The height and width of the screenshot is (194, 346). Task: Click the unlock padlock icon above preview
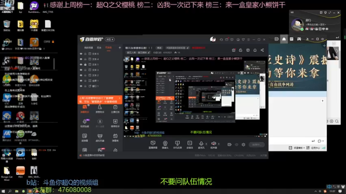coord(240,50)
